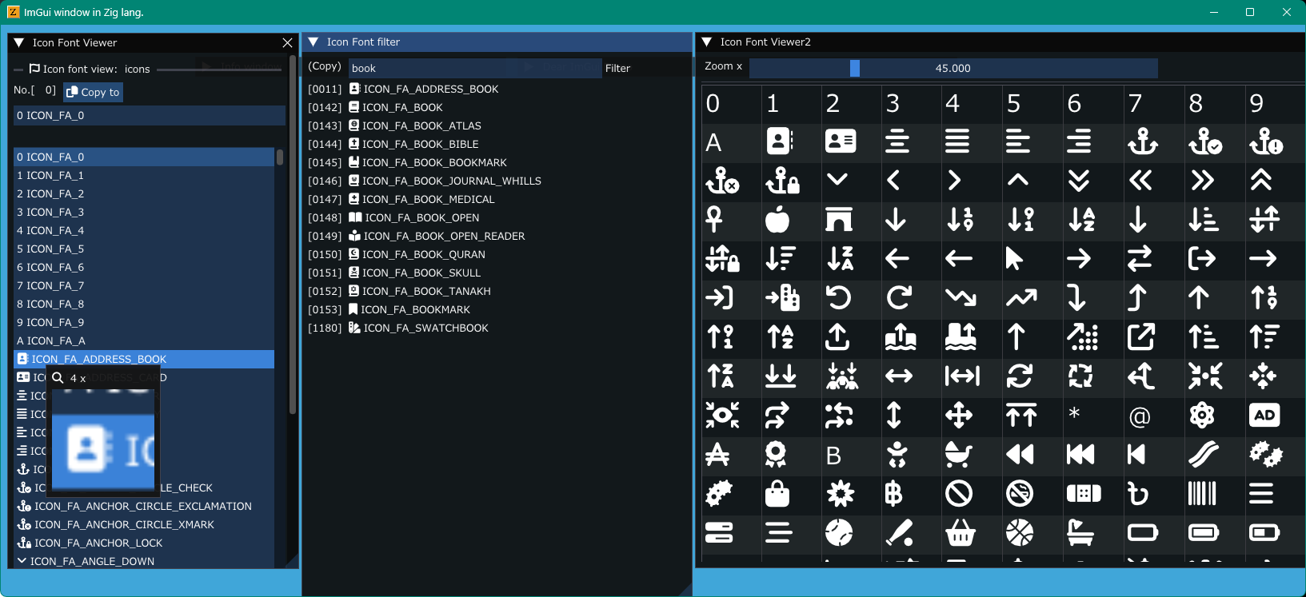
Task: Collapse the Icon Font filter window
Action: 314,42
